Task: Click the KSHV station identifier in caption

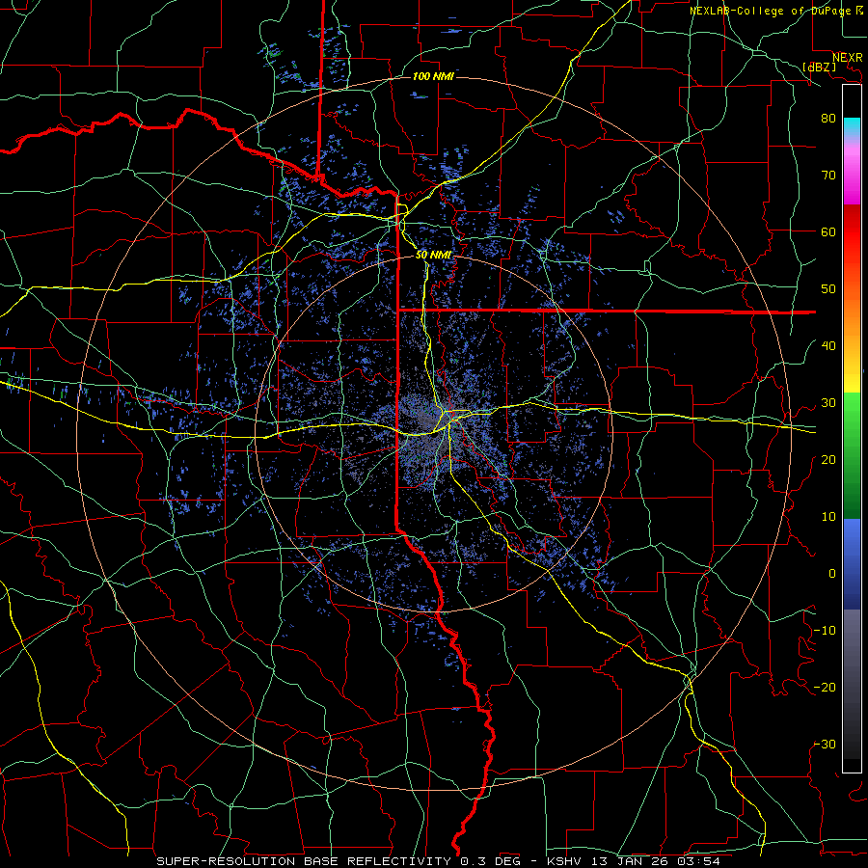Action: coord(565,861)
